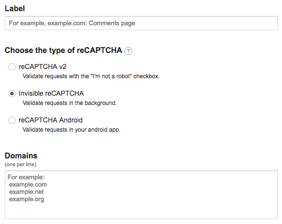Click 'Validate requests in your android app' text

tap(71, 130)
